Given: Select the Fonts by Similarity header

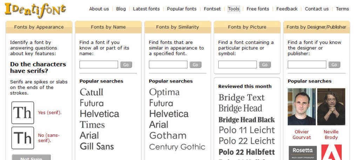Looking at the screenshot, I should pos(177,27).
